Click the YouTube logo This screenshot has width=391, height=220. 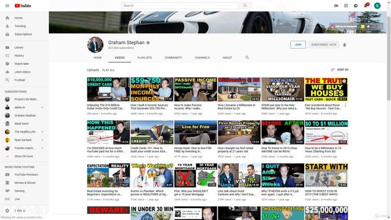point(23,5)
